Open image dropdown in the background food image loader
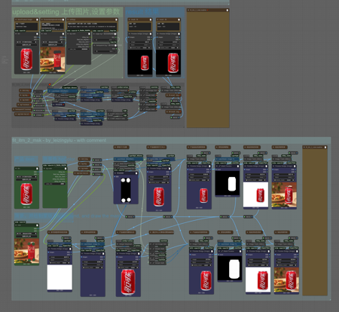This screenshot has height=312, width=339. pos(53,42)
